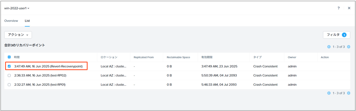Click the ロケーション column header
This screenshot has height=111, width=356.
click(x=109, y=57)
